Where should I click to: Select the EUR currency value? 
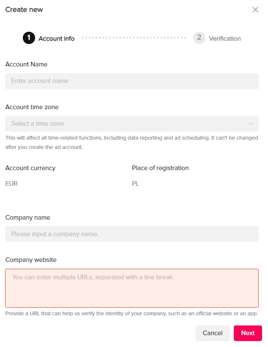[x=11, y=184]
